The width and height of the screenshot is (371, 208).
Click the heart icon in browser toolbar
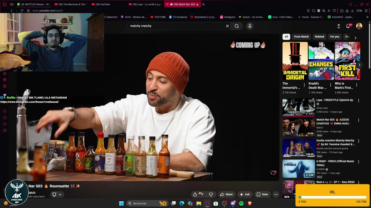(x=334, y=11)
